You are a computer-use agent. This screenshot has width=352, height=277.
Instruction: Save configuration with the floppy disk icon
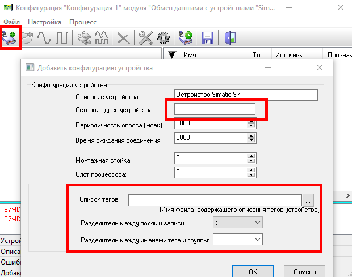coord(207,38)
